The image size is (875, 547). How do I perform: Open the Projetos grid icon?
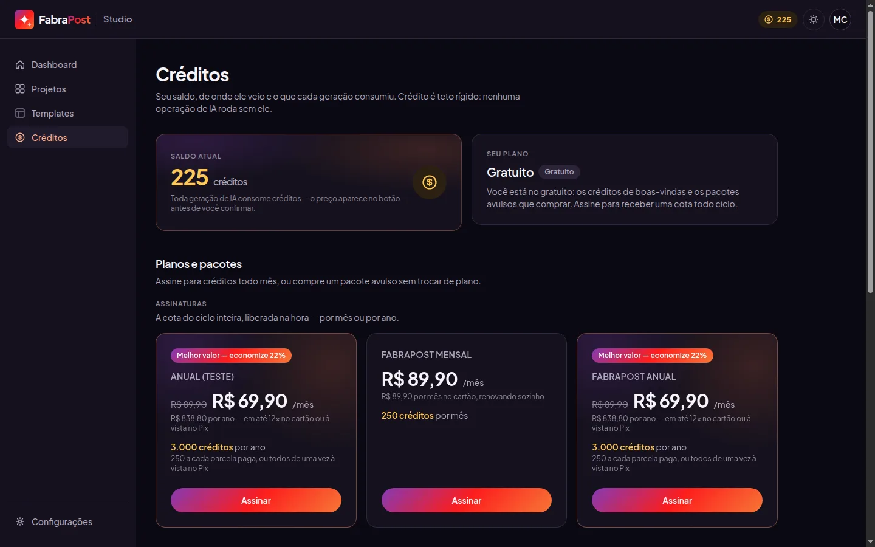point(20,89)
